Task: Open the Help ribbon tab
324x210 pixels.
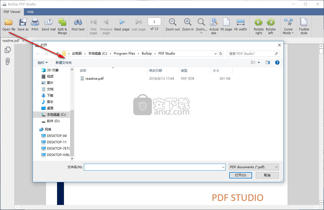Action: click(x=31, y=12)
